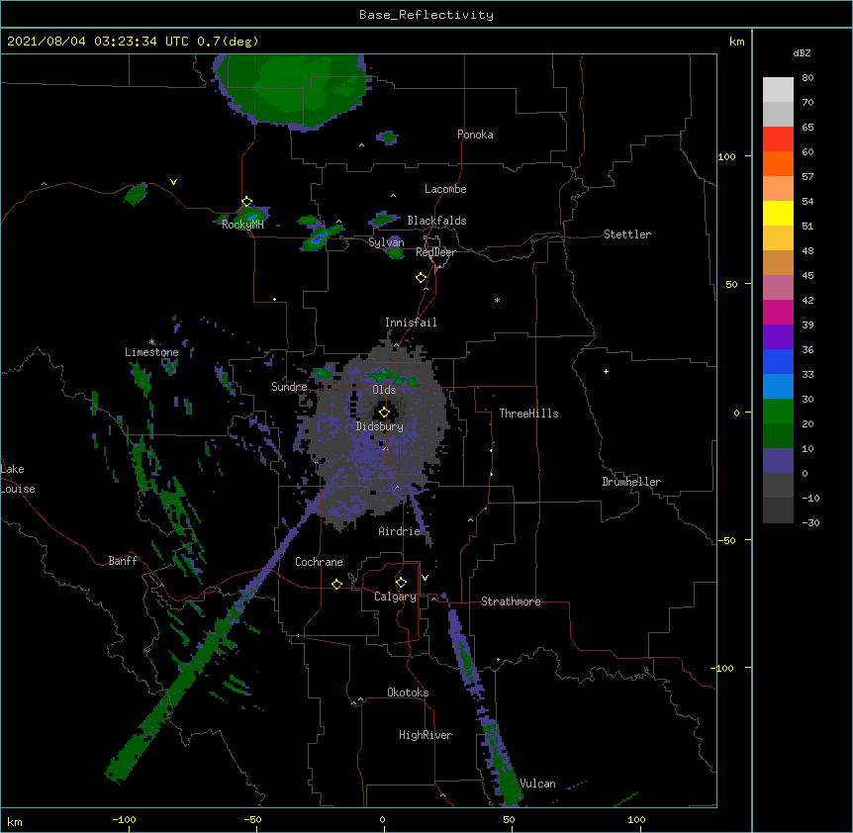Click the yellow V marker northwest of RockyMH
This screenshot has height=833, width=853.
click(173, 182)
